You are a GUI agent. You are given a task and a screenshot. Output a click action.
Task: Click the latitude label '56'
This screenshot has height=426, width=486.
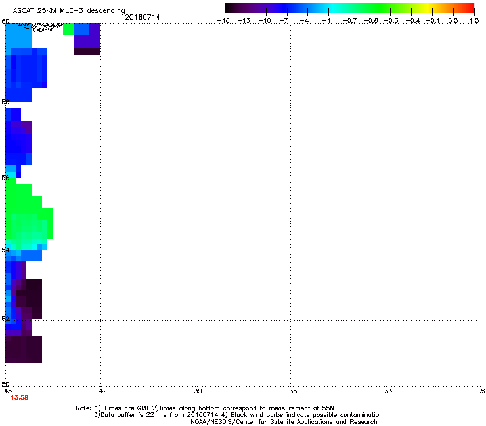5,178
